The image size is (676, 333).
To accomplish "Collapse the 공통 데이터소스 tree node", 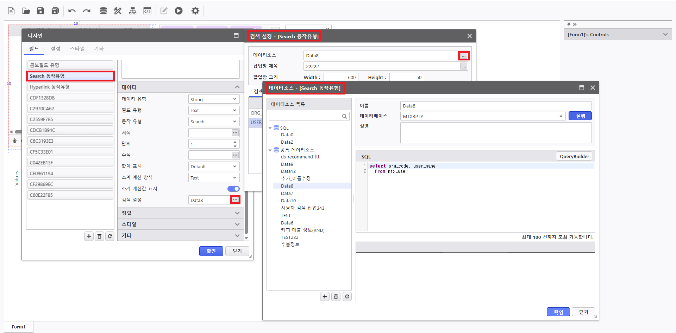I will (270, 150).
